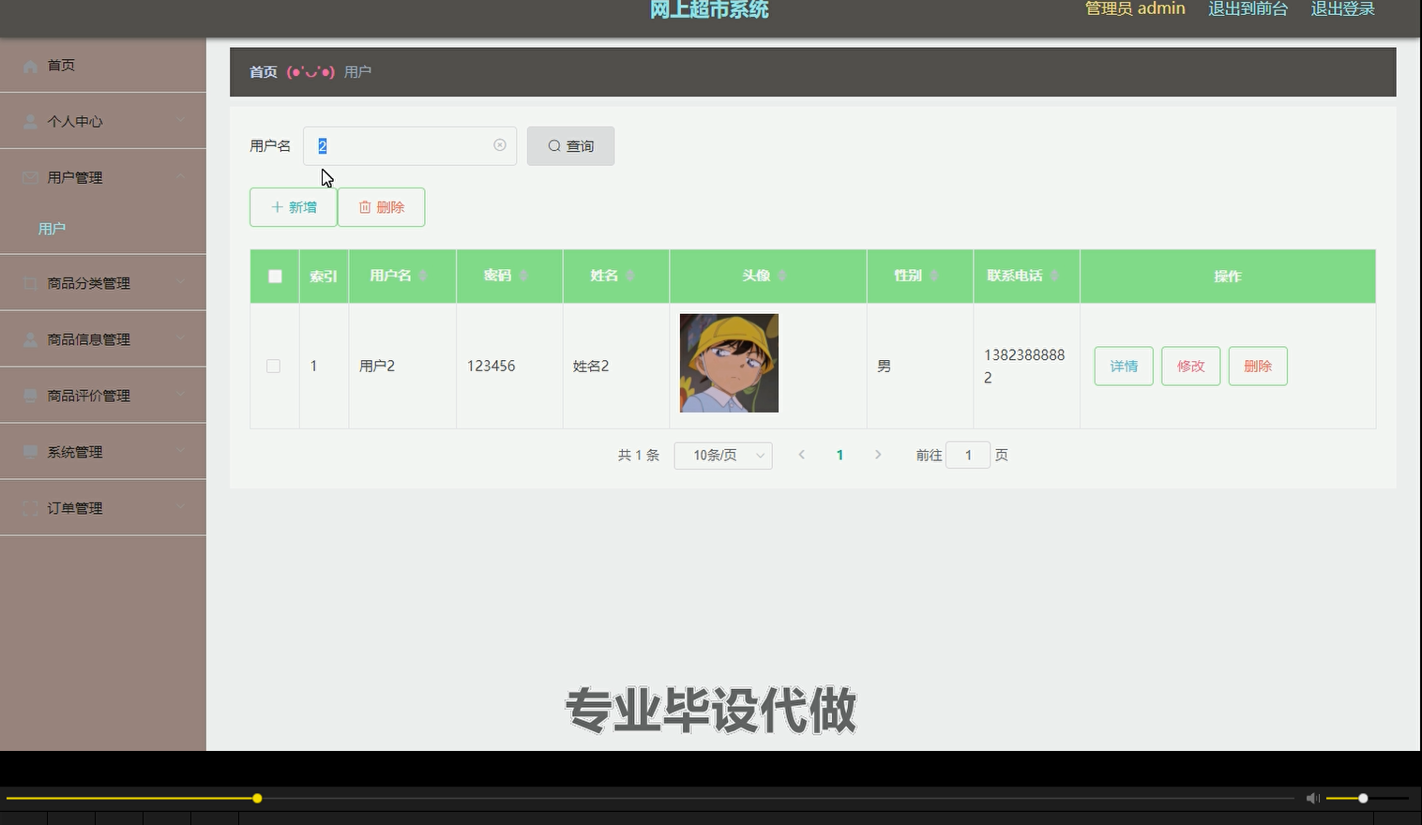Open the 10条/页 page size dropdown
This screenshot has width=1422, height=825.
(x=722, y=455)
